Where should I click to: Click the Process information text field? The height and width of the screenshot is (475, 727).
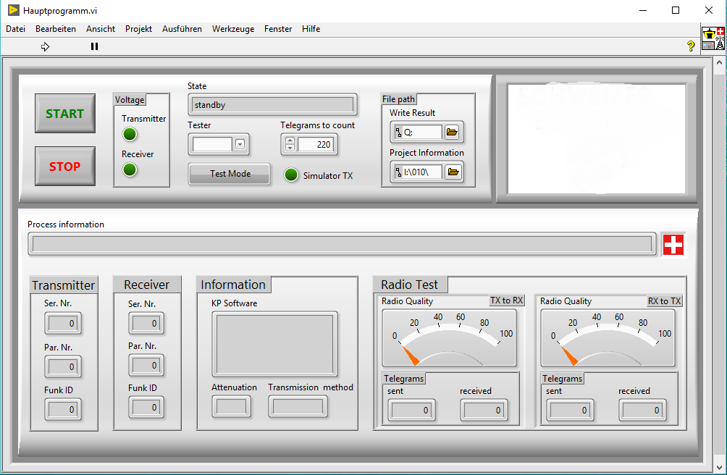tap(343, 244)
